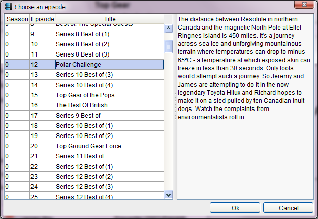Click the scrollbar down arrow
Screen dimensions: 318x219
coord(168,195)
